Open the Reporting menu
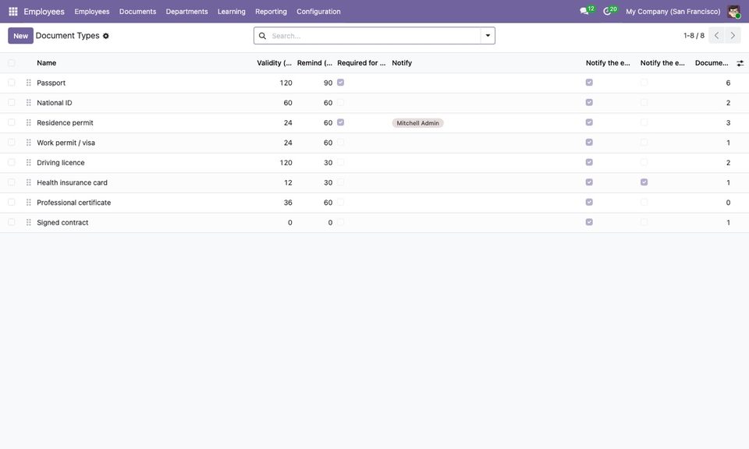This screenshot has width=749, height=449. [271, 12]
